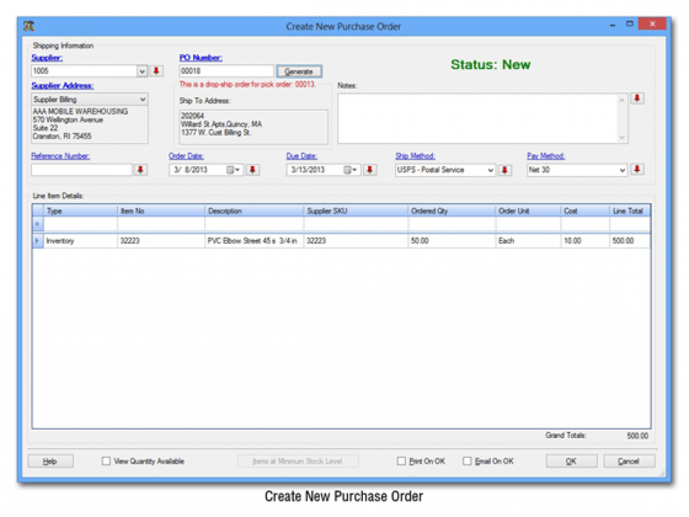This screenshot has width=689, height=517.
Task: Toggle View Quantity Available checkbox
Action: (106, 461)
